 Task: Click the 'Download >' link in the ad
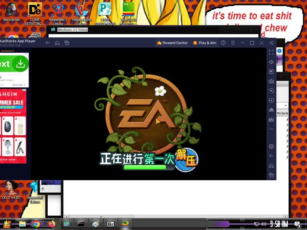click(x=19, y=85)
